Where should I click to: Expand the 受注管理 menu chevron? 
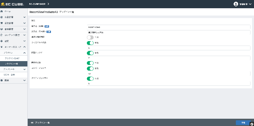(25, 23)
